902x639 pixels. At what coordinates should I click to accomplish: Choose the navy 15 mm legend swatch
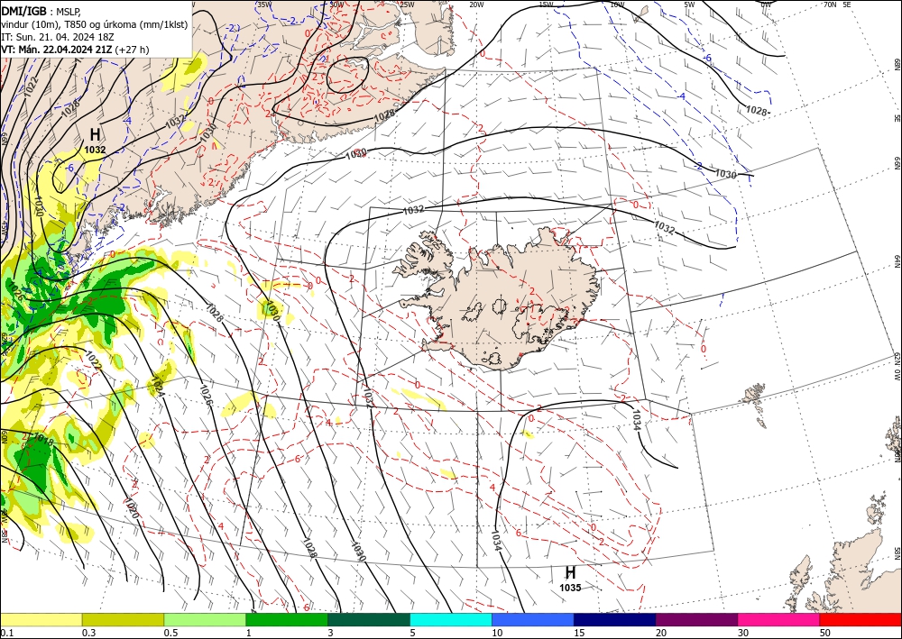(614, 619)
